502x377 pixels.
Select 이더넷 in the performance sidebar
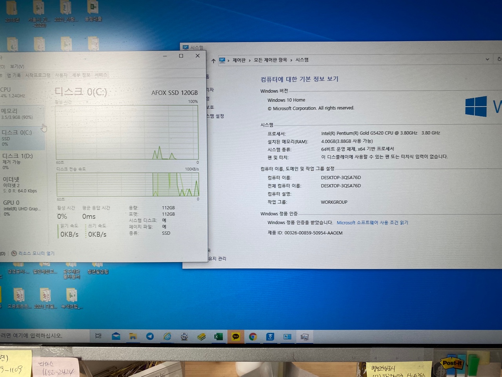click(22, 185)
